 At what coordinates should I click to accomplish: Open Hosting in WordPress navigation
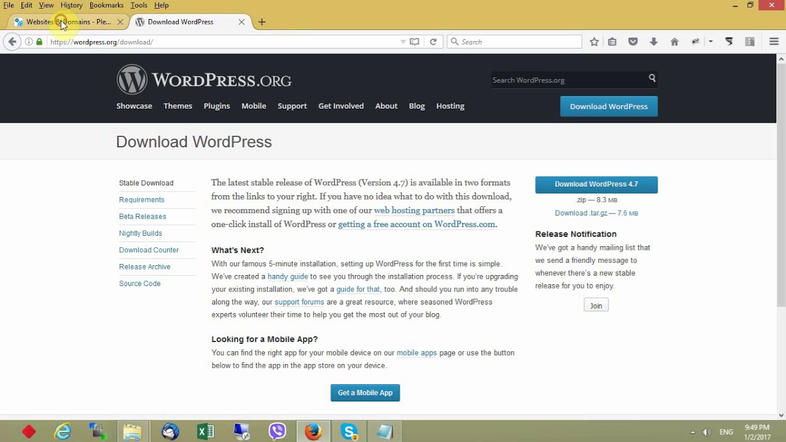point(450,106)
